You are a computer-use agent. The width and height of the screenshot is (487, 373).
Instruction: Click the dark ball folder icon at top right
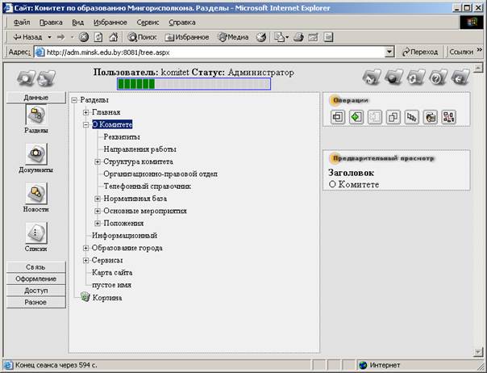pos(393,77)
